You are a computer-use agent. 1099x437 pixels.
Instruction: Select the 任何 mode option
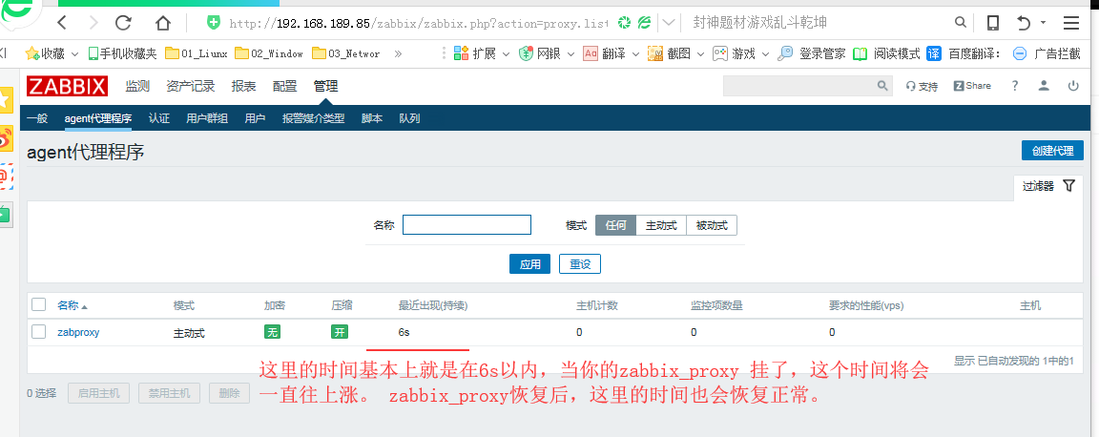pyautogui.click(x=615, y=225)
